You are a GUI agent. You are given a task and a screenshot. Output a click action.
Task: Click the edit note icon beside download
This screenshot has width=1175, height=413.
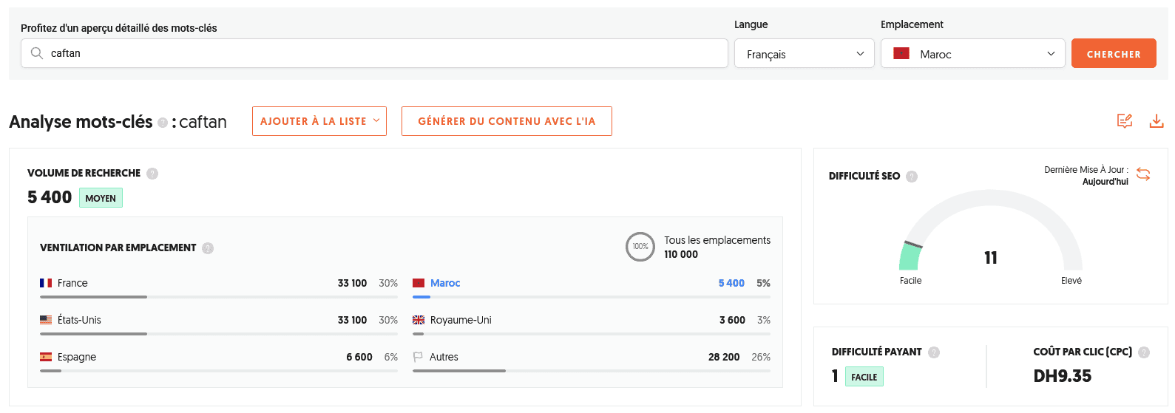tap(1125, 121)
